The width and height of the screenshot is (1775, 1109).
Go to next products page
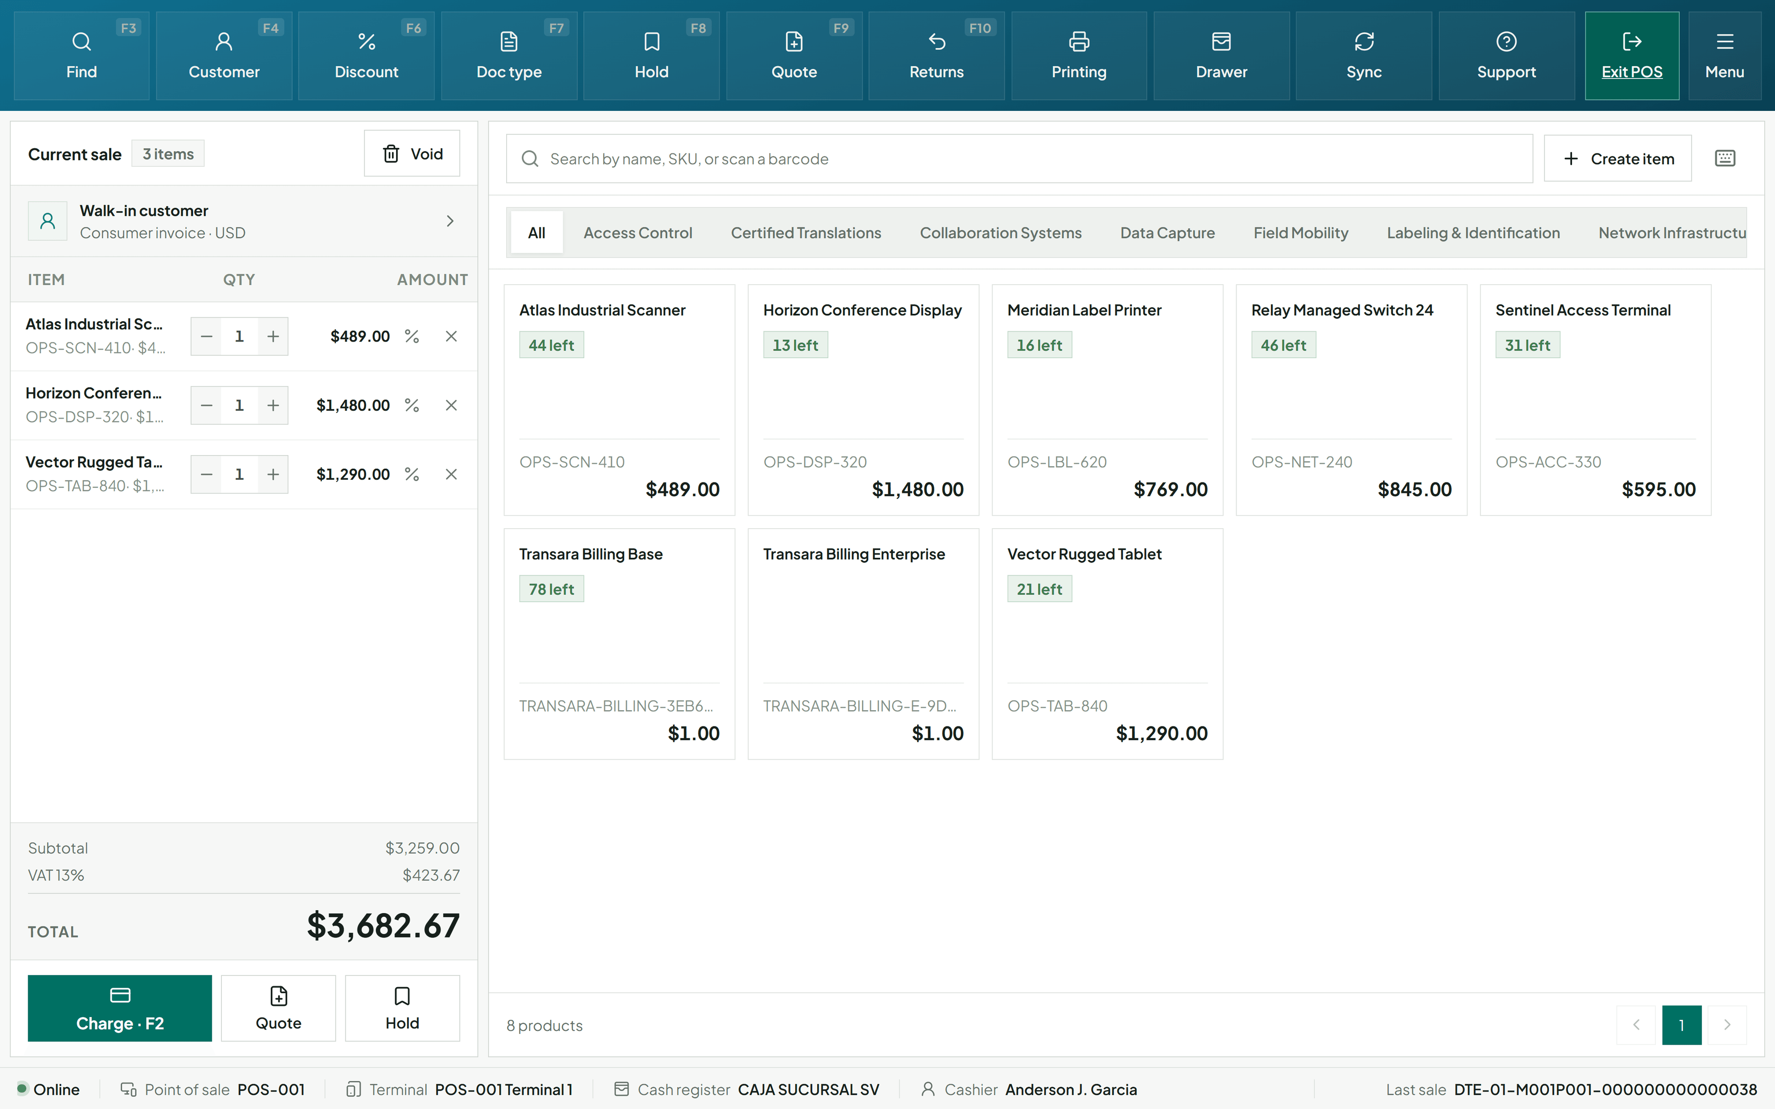coord(1726,1024)
